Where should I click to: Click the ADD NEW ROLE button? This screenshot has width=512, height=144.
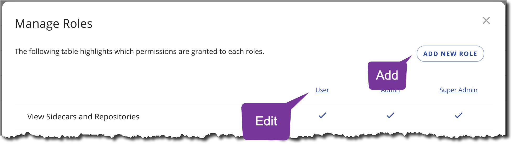(x=450, y=54)
